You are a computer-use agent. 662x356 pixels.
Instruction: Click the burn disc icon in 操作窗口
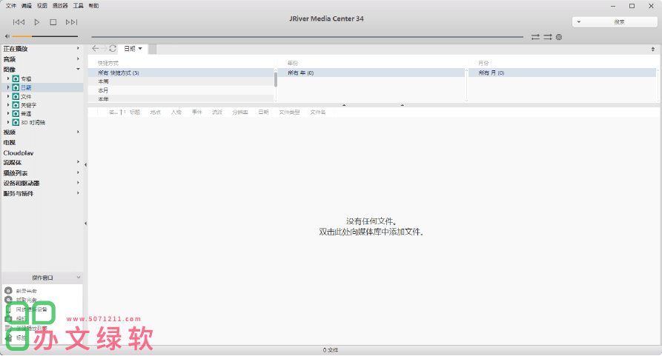[8, 291]
